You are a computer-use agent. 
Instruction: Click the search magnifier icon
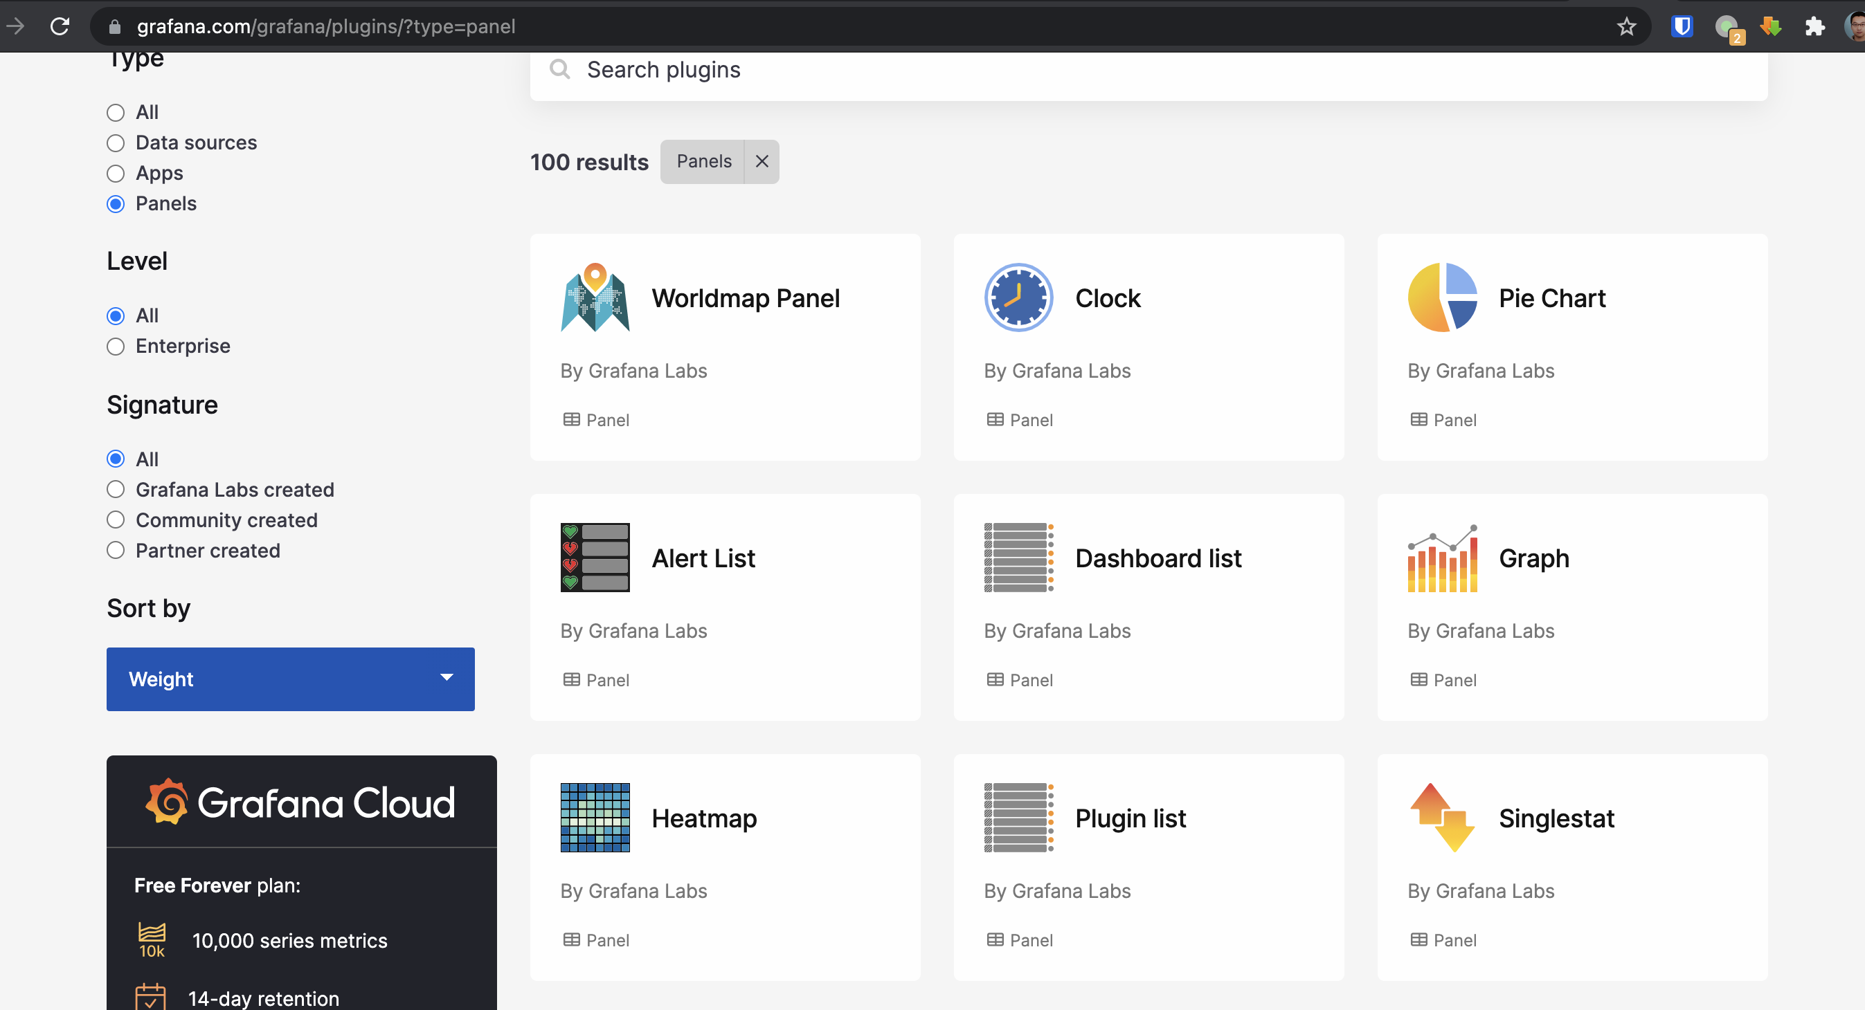[x=559, y=69]
